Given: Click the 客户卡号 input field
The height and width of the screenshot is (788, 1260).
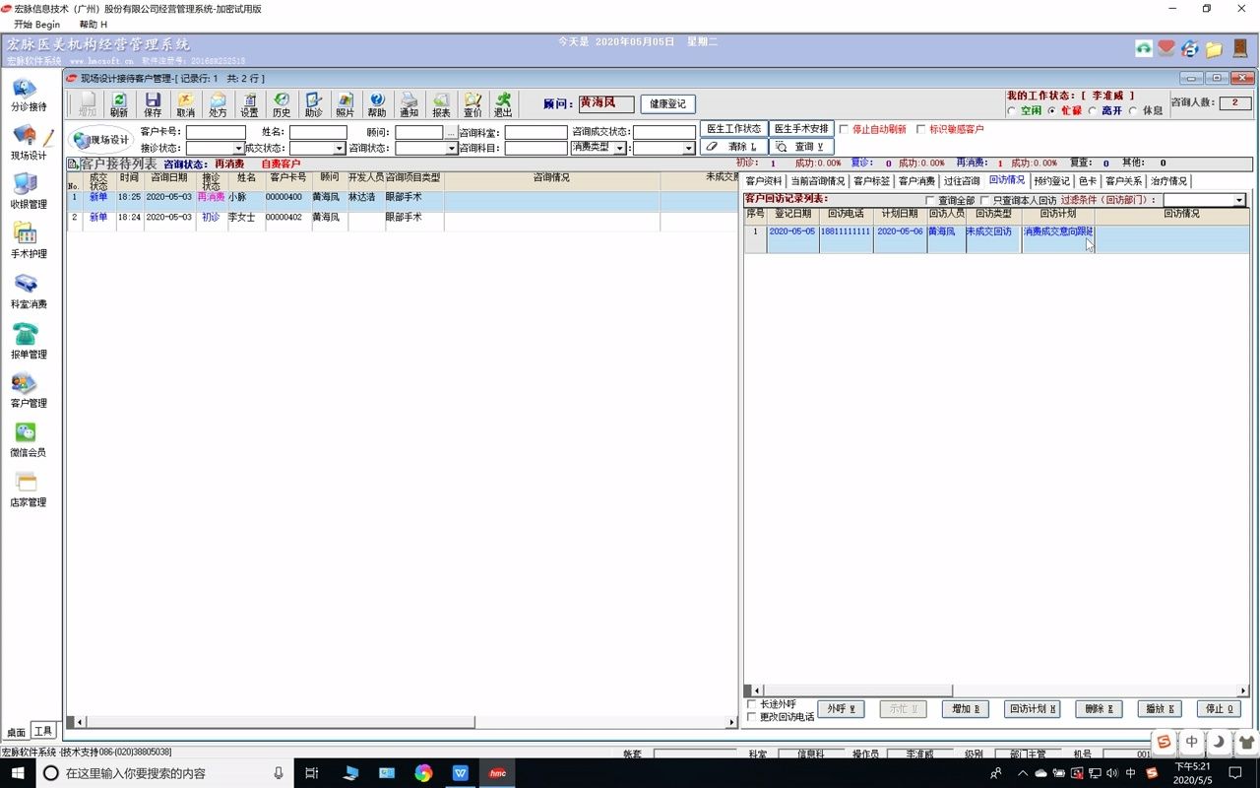Looking at the screenshot, I should [216, 132].
